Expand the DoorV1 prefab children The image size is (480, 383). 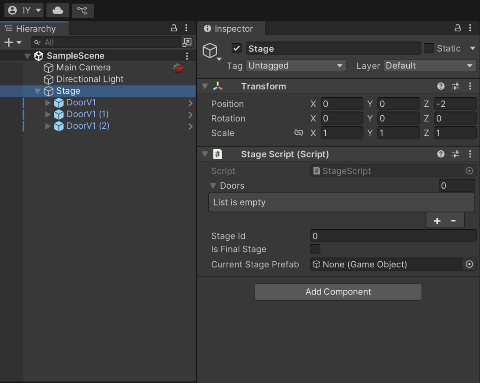48,103
